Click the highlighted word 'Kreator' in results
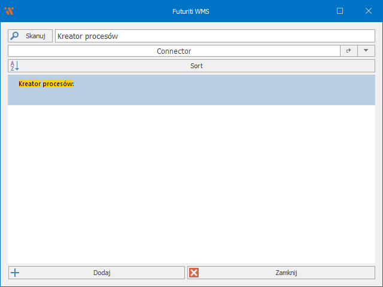383x287 pixels. (30, 84)
